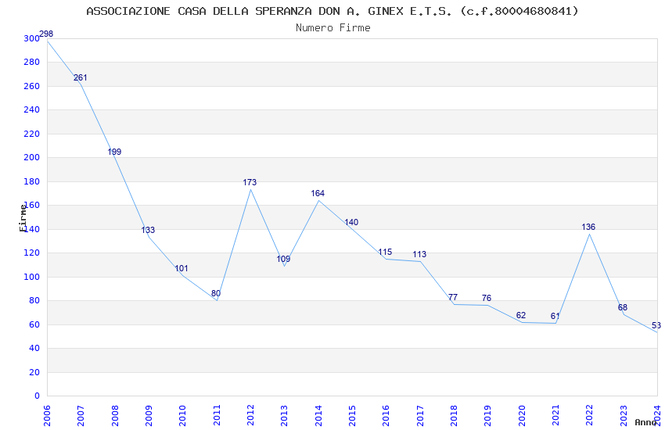Viewport: 665px width, 430px height.
Task: Click the y-axis tick label 240
Action: (x=31, y=109)
